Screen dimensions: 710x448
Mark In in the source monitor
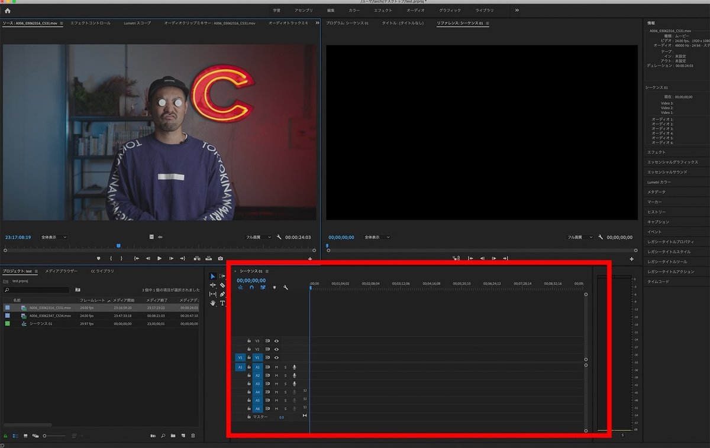(111, 258)
